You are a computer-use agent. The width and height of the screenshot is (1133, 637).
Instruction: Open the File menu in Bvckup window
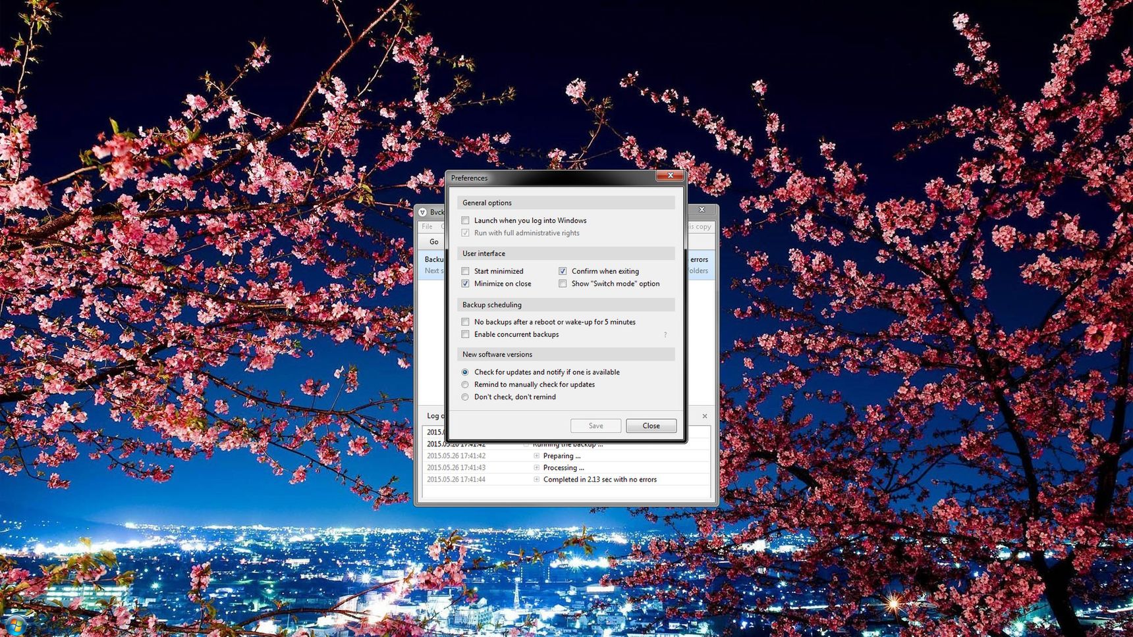click(427, 226)
